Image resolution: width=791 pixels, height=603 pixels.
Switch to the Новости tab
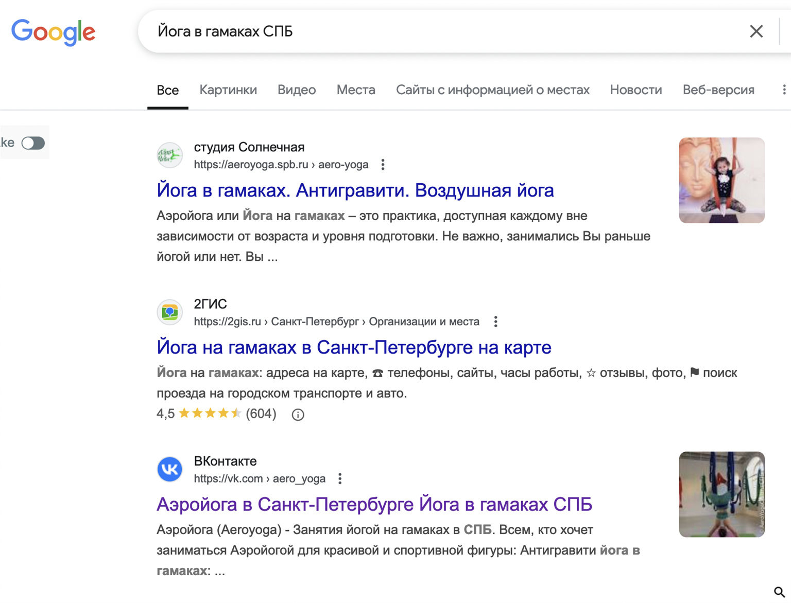pos(636,90)
